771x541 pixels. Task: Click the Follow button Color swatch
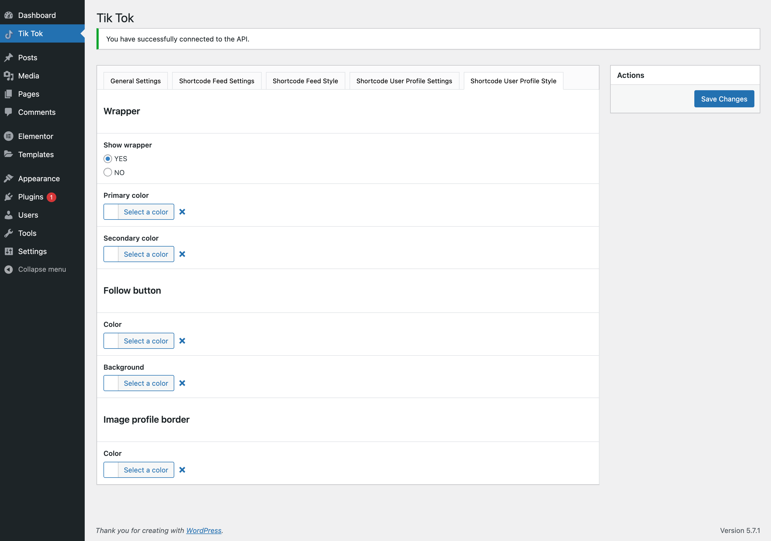pyautogui.click(x=111, y=341)
